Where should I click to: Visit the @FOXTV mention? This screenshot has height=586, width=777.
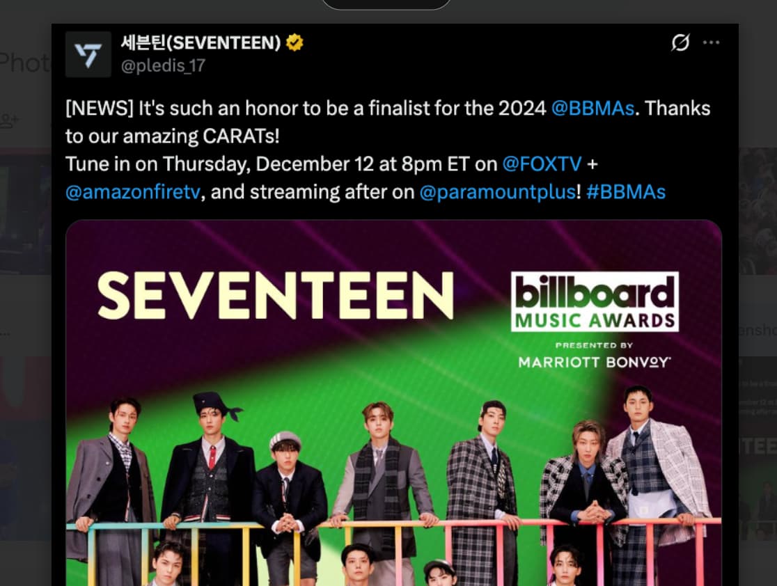coord(542,164)
